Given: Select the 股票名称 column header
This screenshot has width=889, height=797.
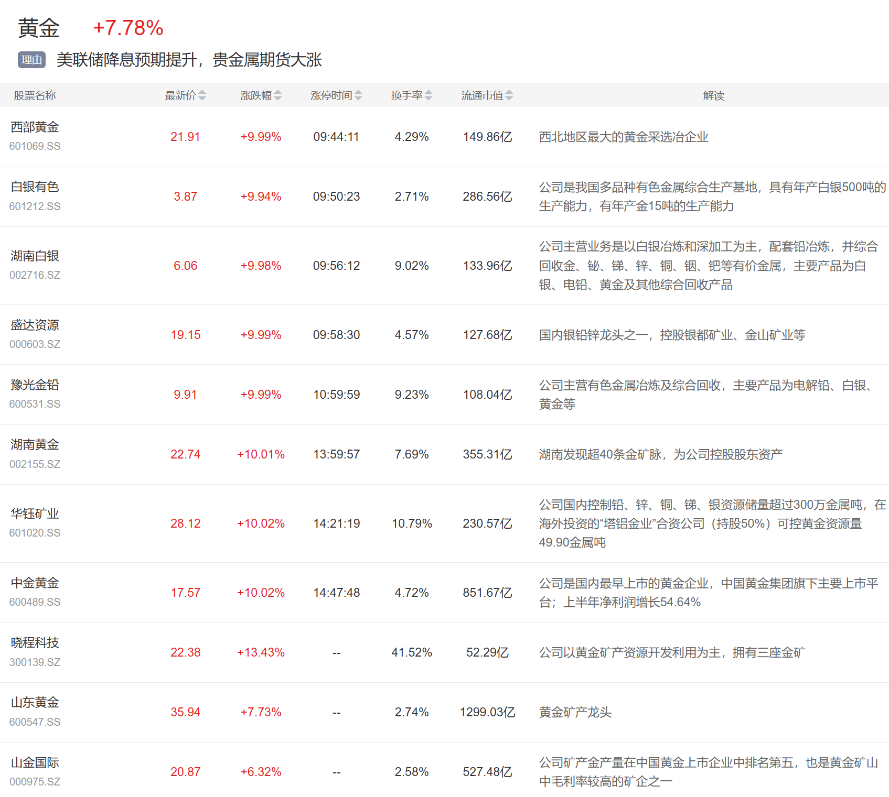Looking at the screenshot, I should click(33, 95).
